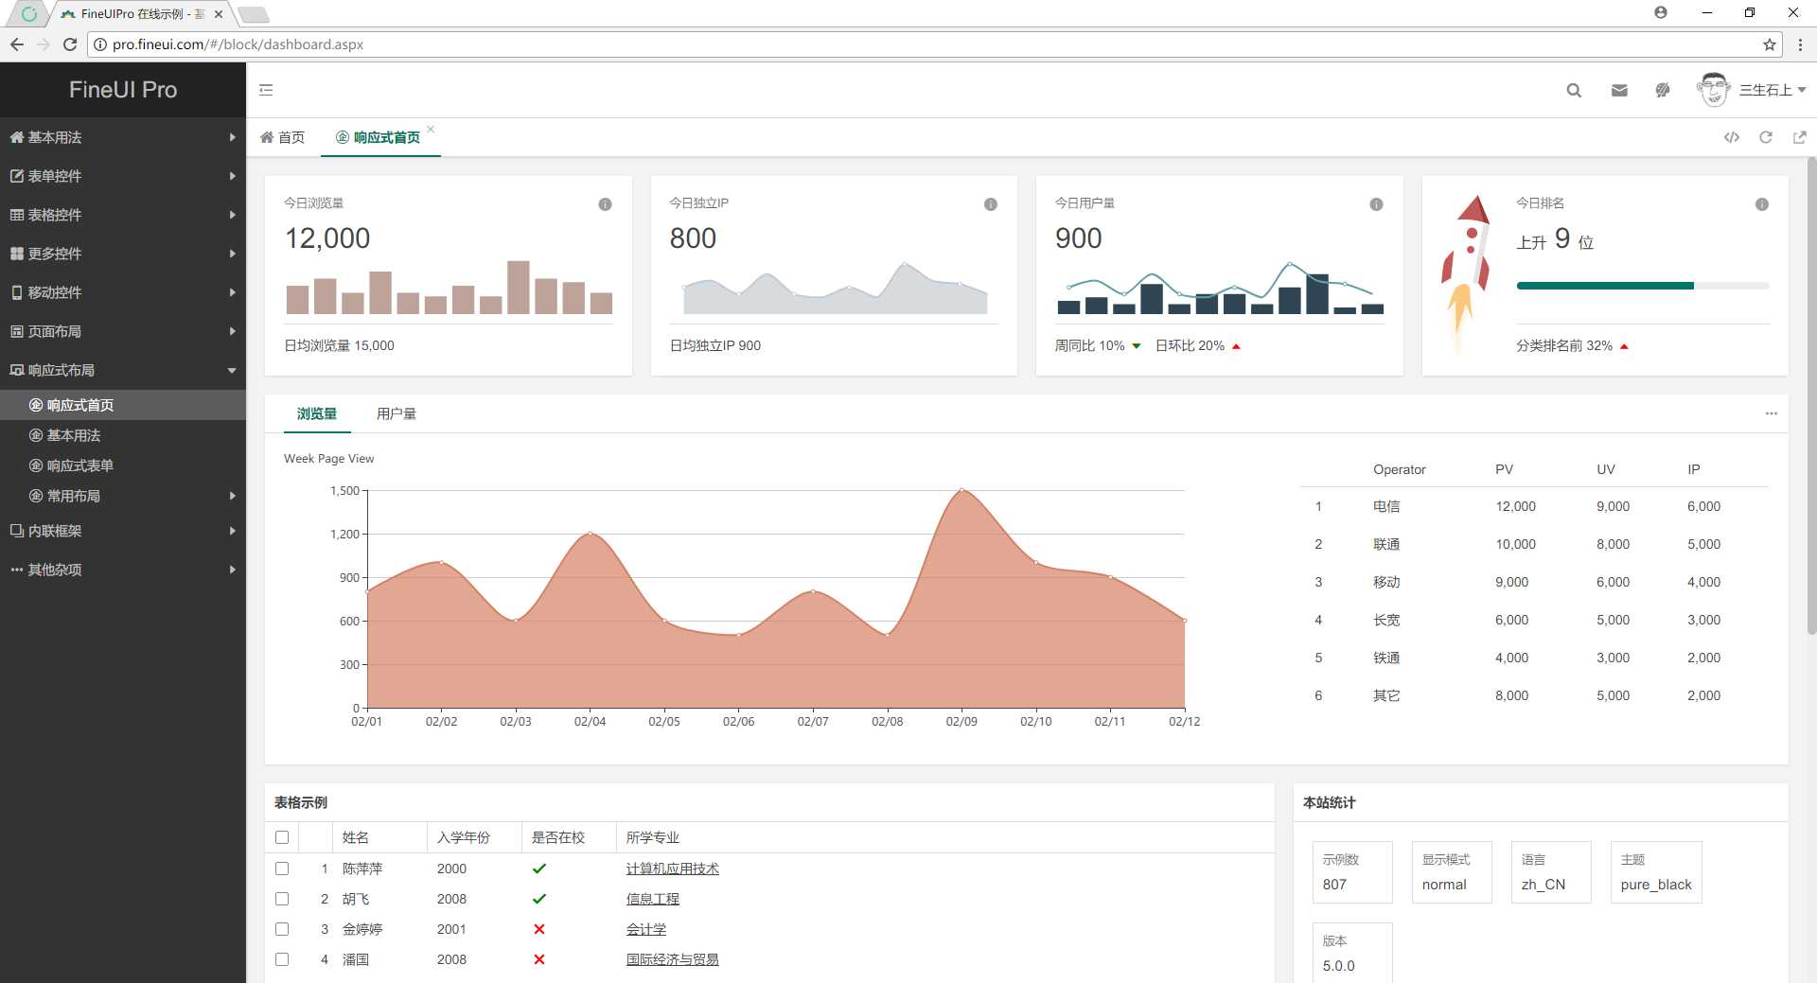Open the chart panel more options ellipsis
This screenshot has height=983, width=1817.
(1771, 413)
